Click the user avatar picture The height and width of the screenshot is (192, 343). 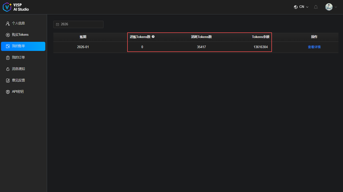[x=329, y=7]
